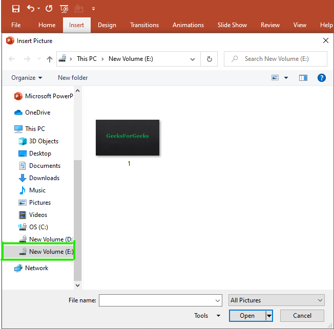
Task: Click the sidebar scroll up arrow
Action: tap(78, 91)
